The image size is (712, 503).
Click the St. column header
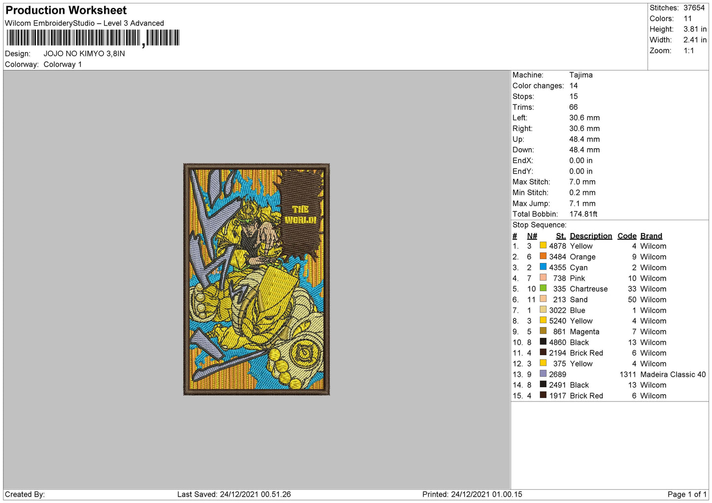pos(561,236)
